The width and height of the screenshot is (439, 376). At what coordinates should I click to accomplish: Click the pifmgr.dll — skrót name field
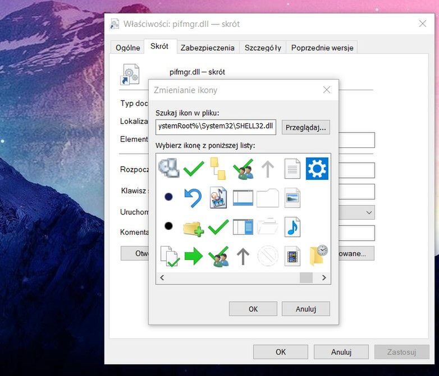click(x=197, y=72)
